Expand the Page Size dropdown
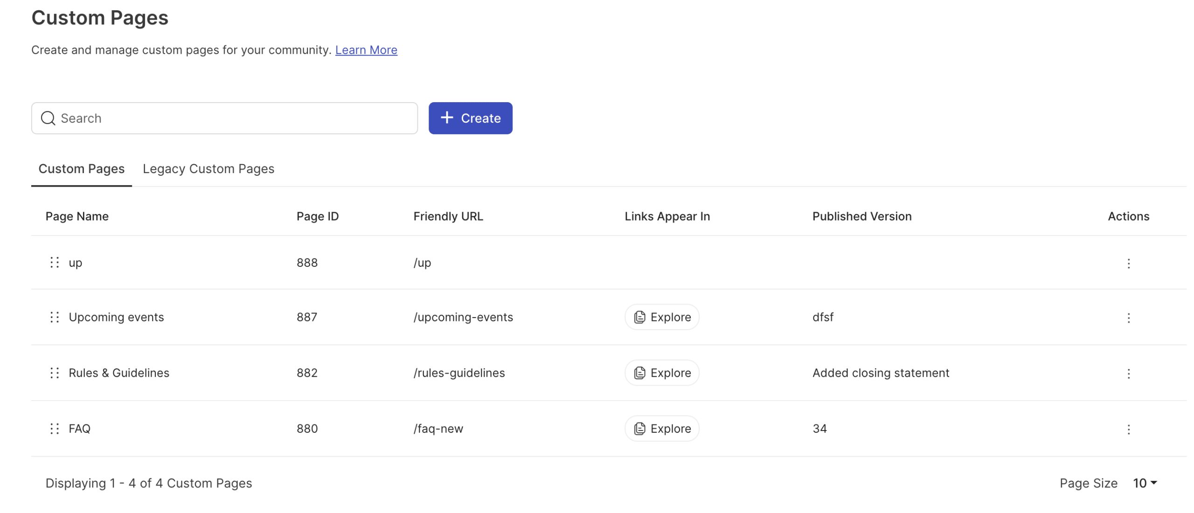This screenshot has width=1194, height=513. (x=1145, y=483)
